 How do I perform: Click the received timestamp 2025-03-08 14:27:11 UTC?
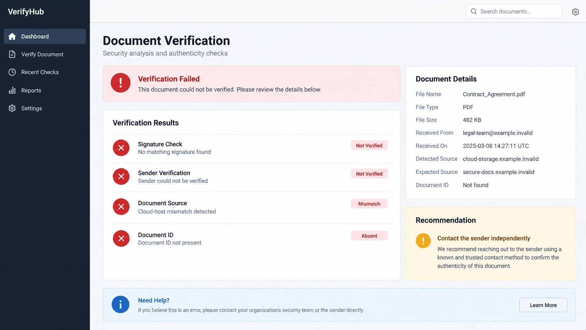496,146
